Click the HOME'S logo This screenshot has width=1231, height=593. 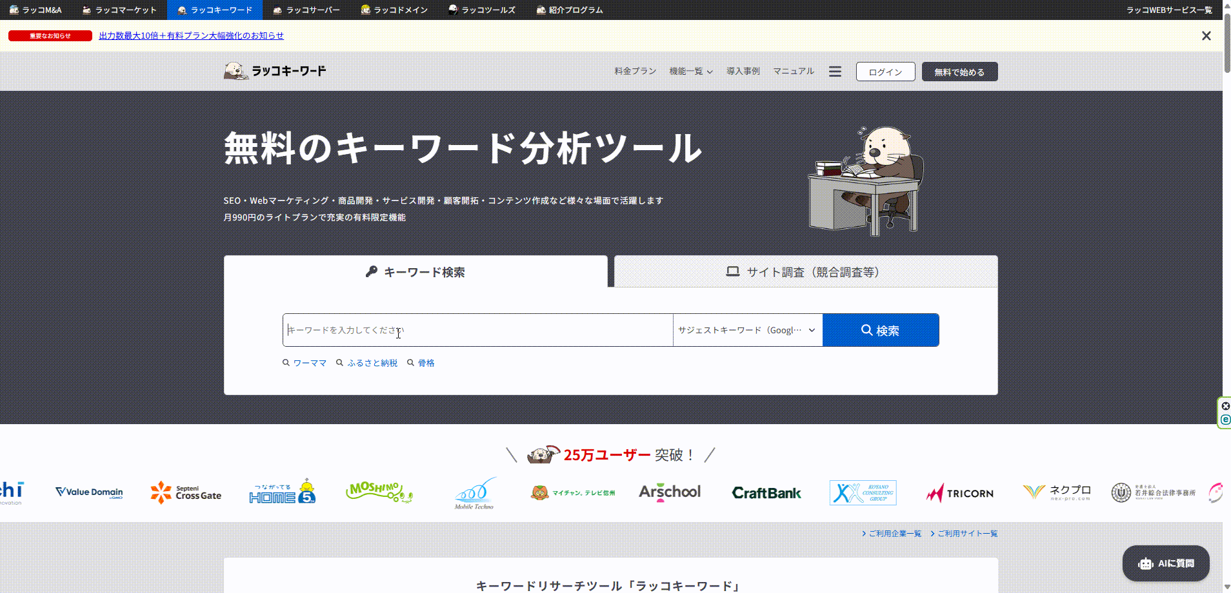tap(282, 492)
